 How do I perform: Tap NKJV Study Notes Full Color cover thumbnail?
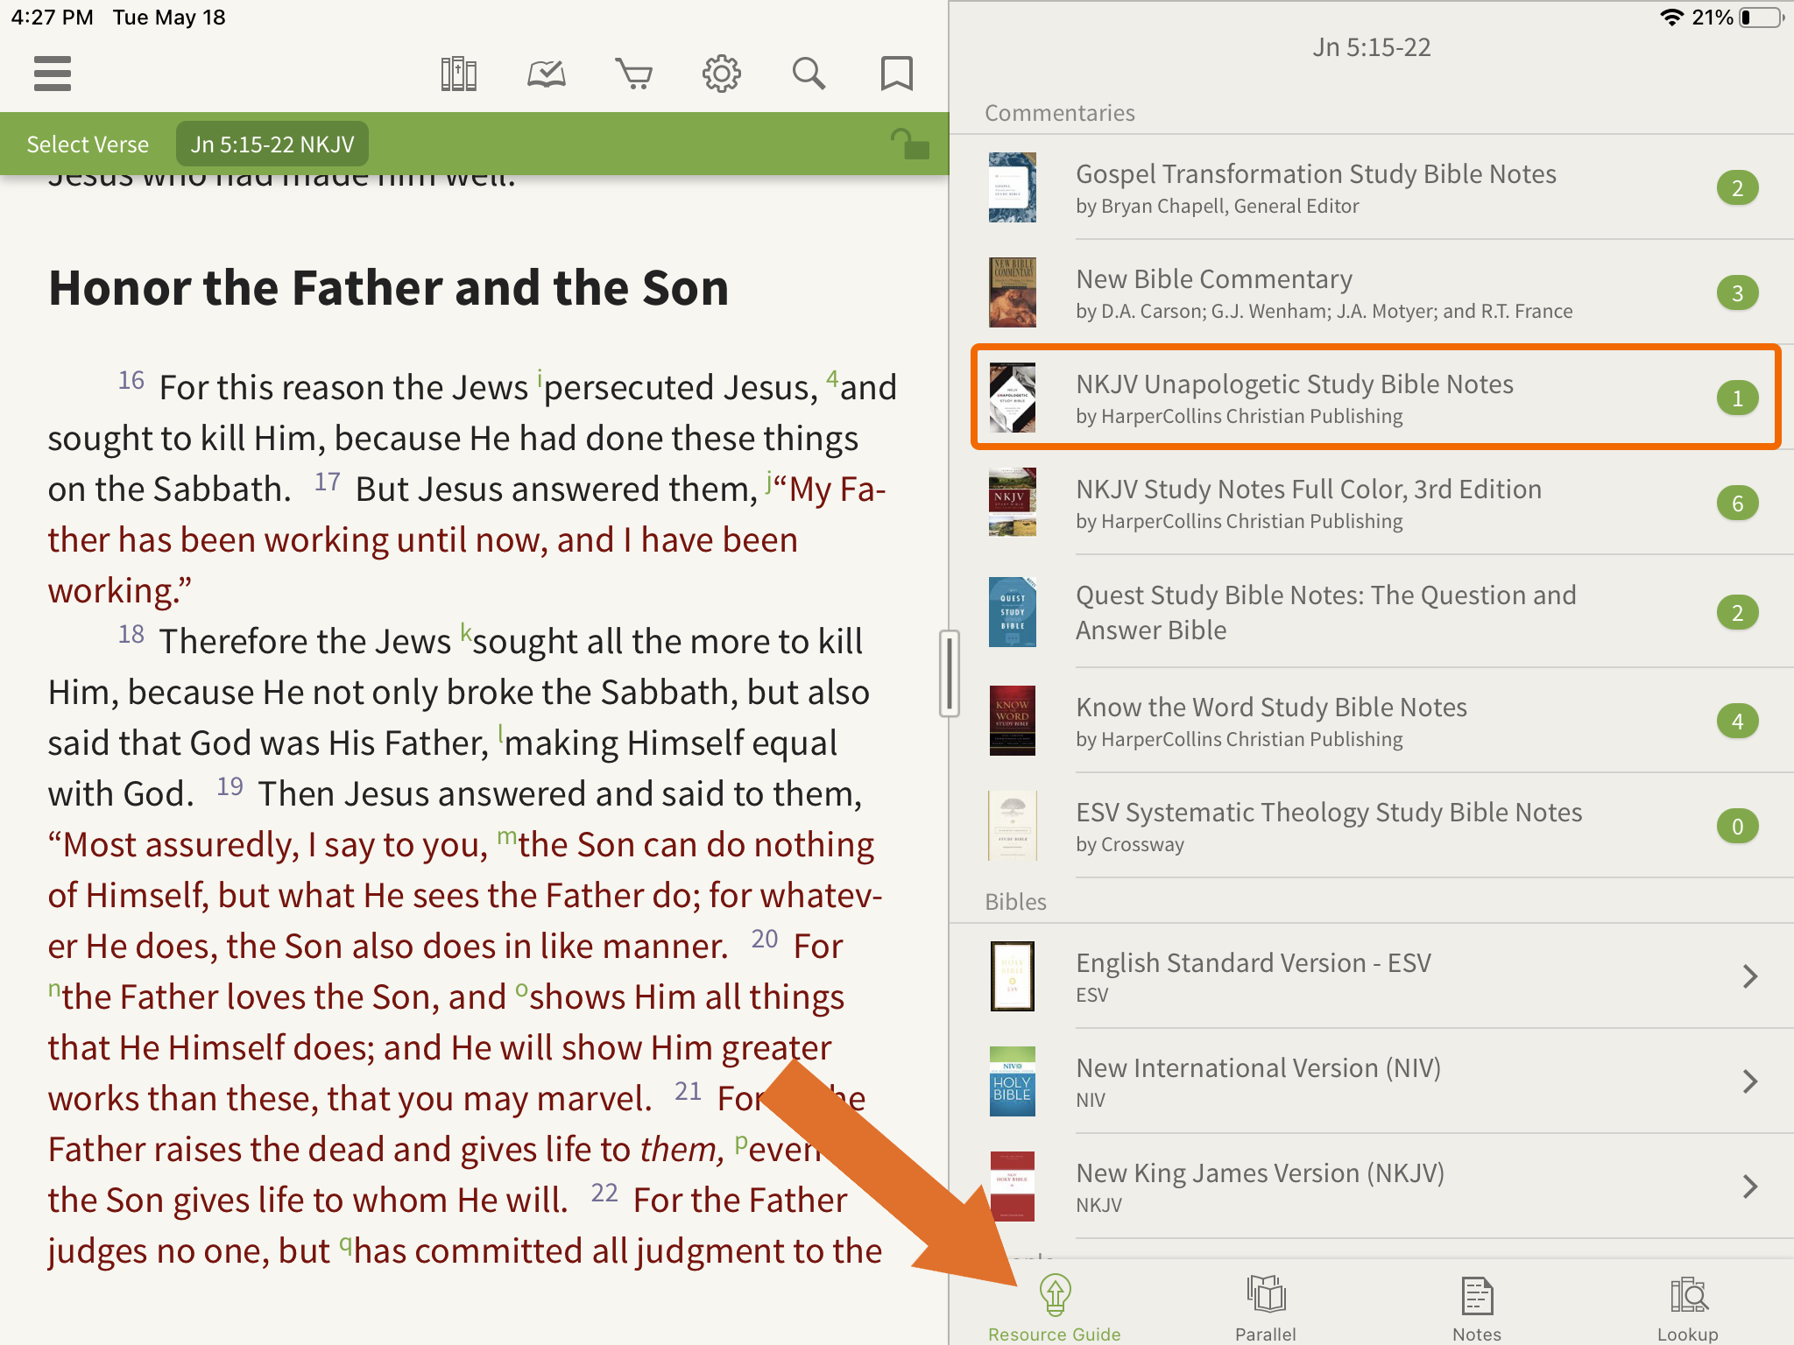1012,503
